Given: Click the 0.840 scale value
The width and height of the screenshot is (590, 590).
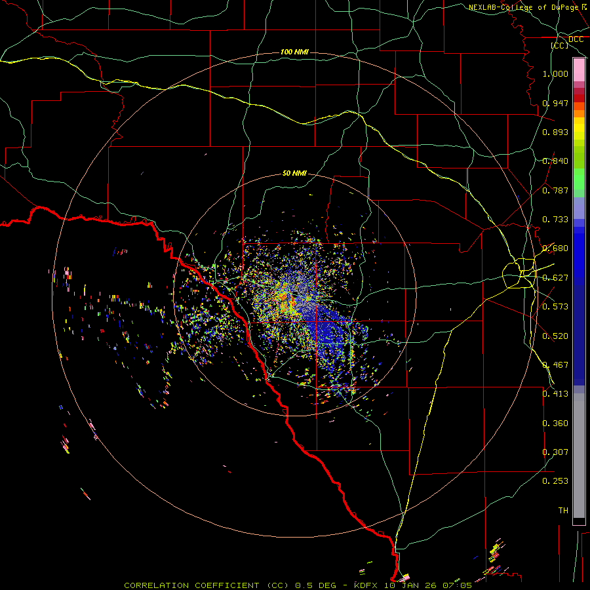Looking at the screenshot, I should pyautogui.click(x=555, y=161).
